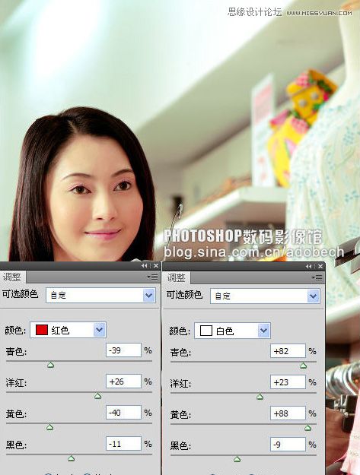Screen dimensions: 360x475
Task: Click the 青色 slider handle for red
Action: [51, 365]
